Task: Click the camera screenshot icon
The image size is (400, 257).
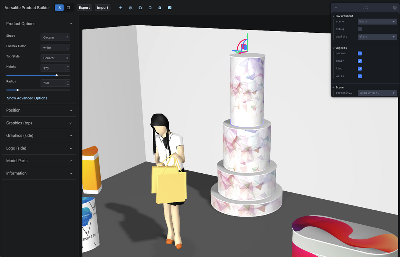Action: 170,8
